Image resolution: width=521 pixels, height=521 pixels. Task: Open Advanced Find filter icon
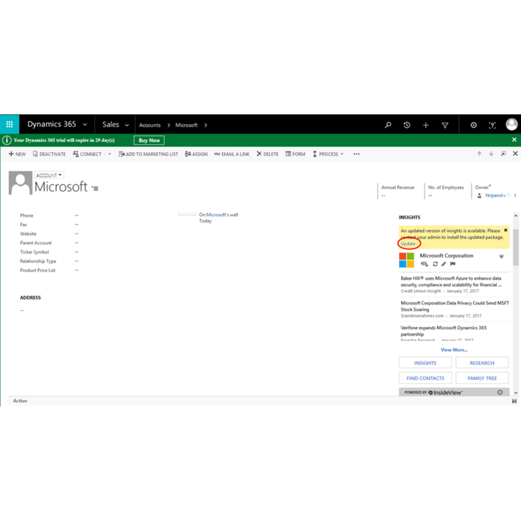(445, 125)
